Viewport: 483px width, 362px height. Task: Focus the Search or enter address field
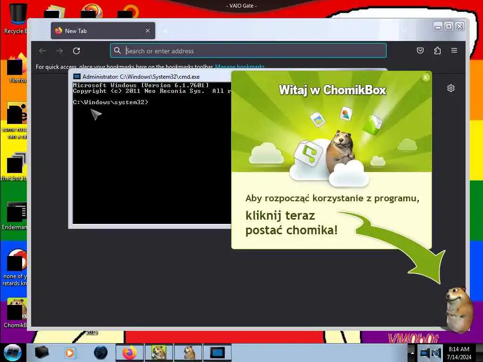(x=248, y=51)
